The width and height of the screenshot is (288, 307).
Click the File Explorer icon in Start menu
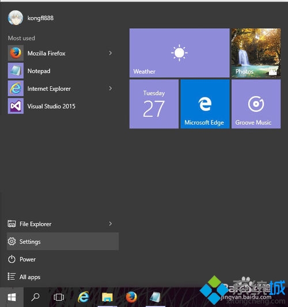(x=12, y=223)
